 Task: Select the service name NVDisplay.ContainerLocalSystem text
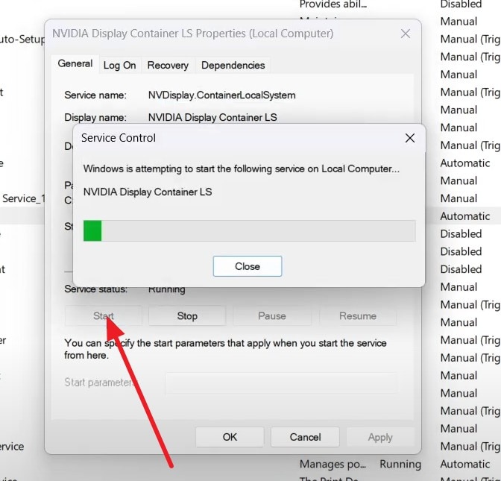(x=221, y=95)
